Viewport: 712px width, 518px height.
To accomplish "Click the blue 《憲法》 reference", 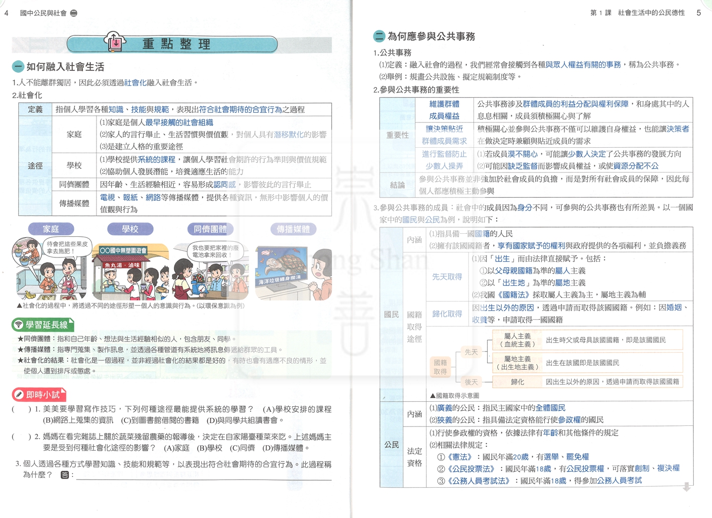I will pyautogui.click(x=459, y=457).
